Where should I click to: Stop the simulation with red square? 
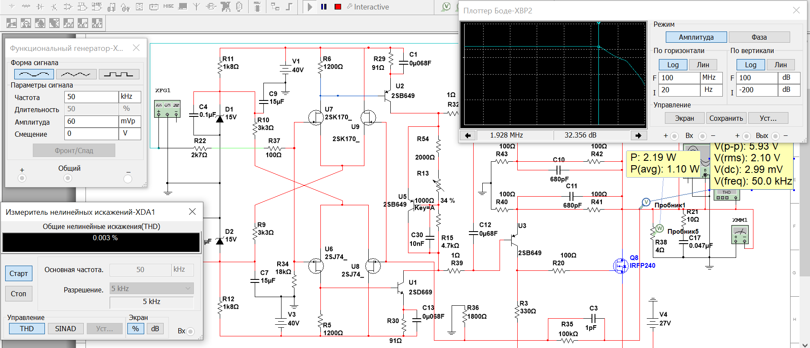tap(338, 6)
